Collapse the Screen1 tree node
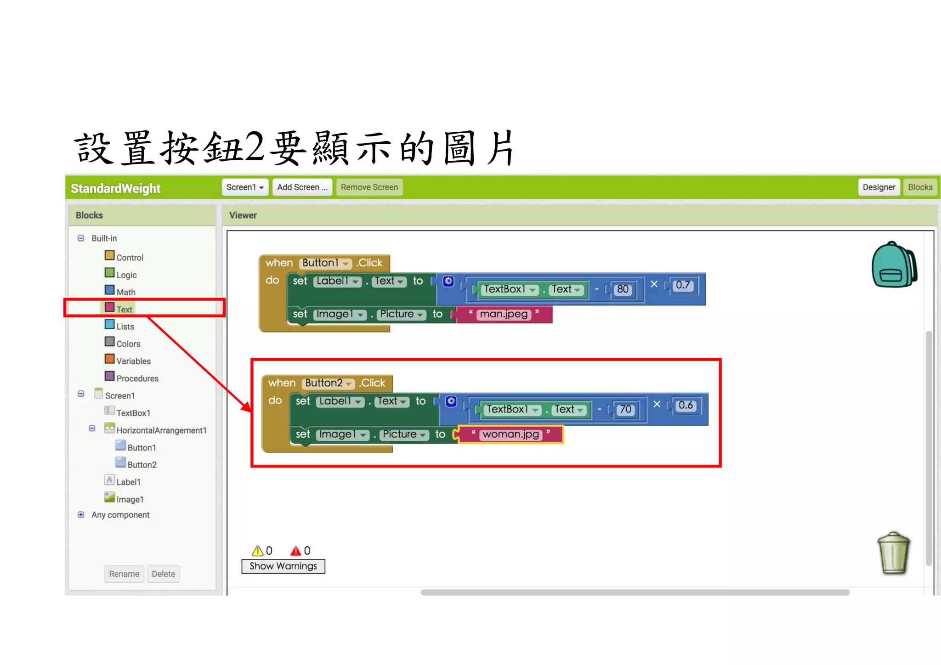Viewport: 941px width, 665px height. coord(81,394)
